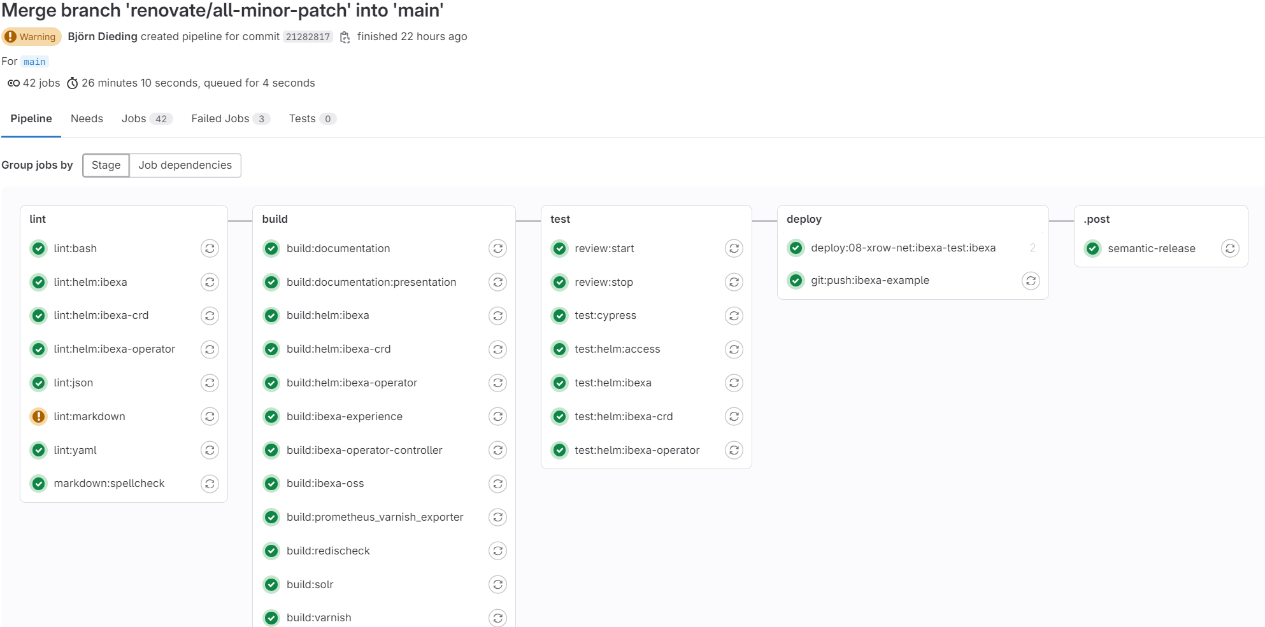Switch grouping to Job dependencies
Image resolution: width=1265 pixels, height=627 pixels.
185,165
